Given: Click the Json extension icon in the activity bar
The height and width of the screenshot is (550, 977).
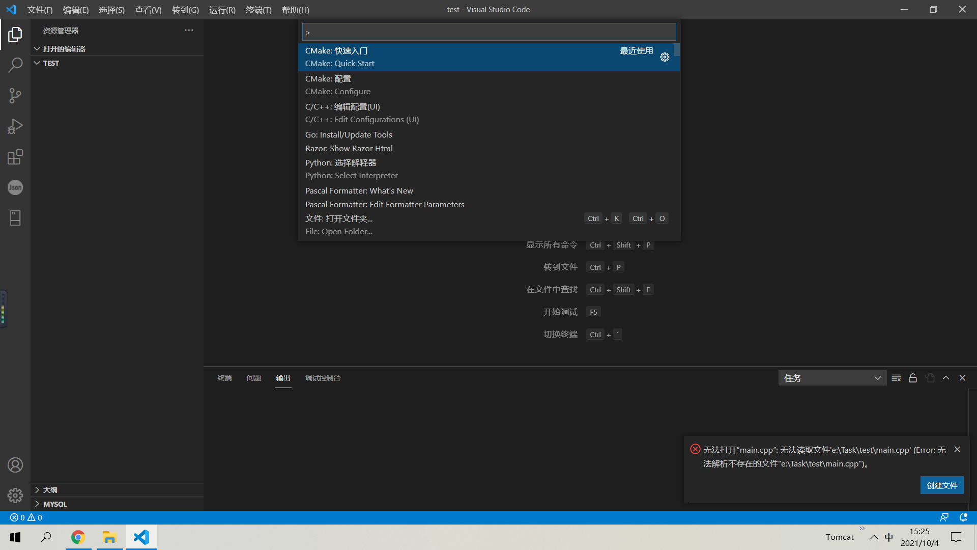Looking at the screenshot, I should (15, 187).
